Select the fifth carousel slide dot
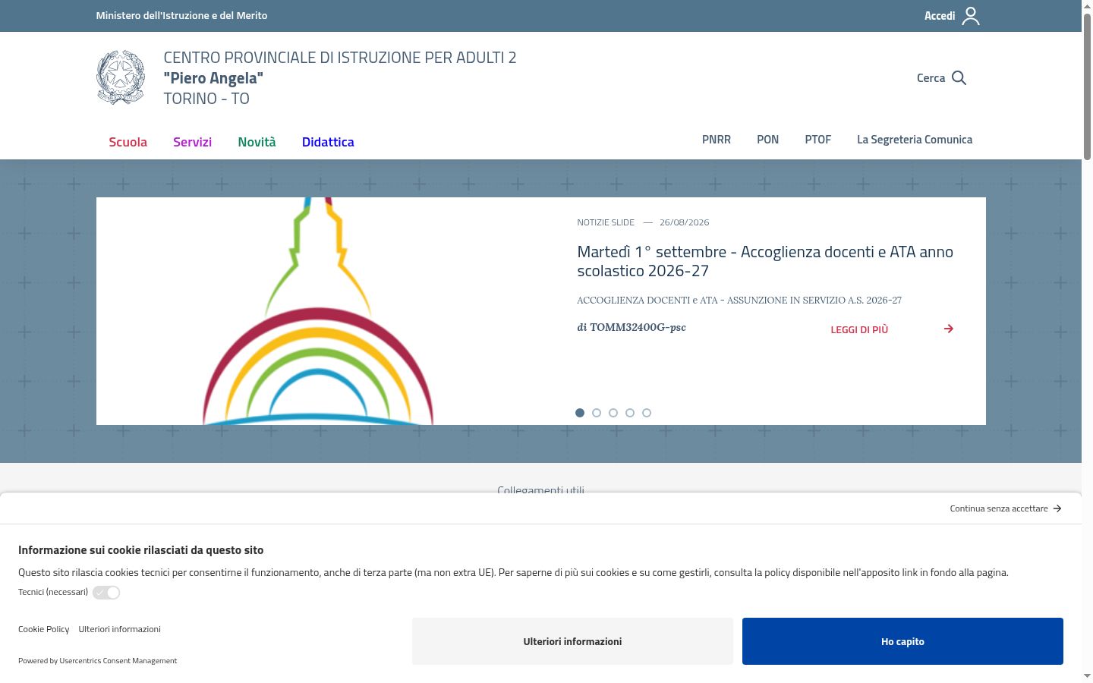 click(x=647, y=413)
